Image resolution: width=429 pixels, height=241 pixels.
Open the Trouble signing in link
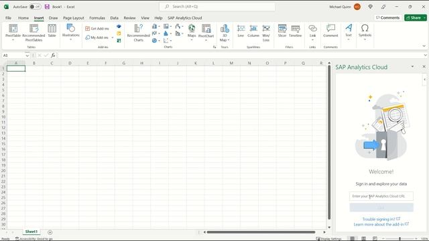coord(381,219)
